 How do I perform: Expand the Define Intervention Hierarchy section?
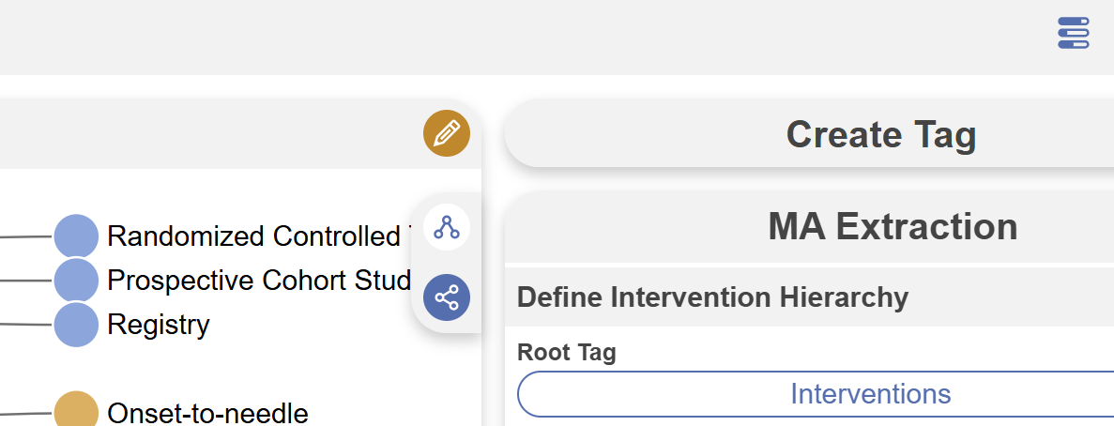click(713, 297)
